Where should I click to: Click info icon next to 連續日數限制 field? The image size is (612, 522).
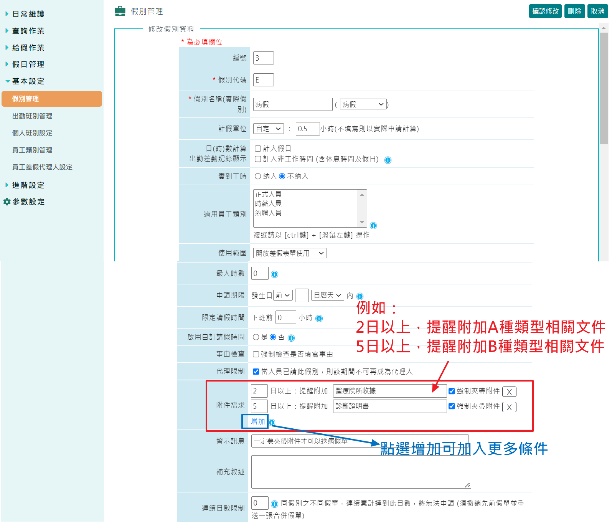tap(274, 504)
